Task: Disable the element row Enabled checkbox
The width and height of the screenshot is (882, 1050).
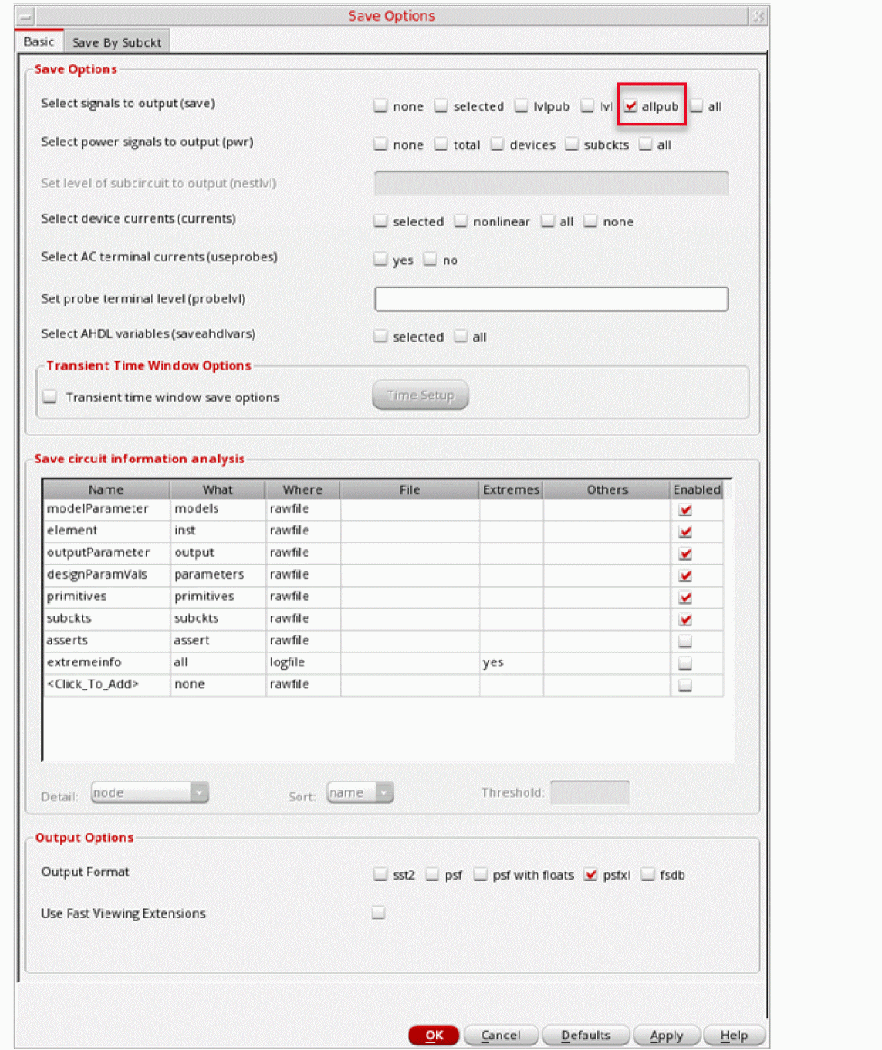Action: coord(685,532)
